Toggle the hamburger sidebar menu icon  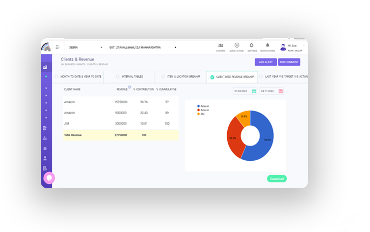tap(57, 47)
